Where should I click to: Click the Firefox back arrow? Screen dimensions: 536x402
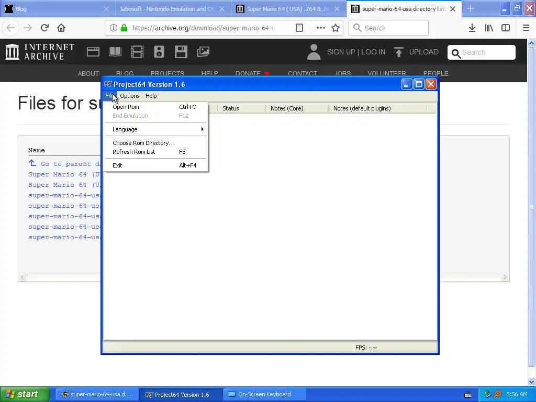pos(10,28)
